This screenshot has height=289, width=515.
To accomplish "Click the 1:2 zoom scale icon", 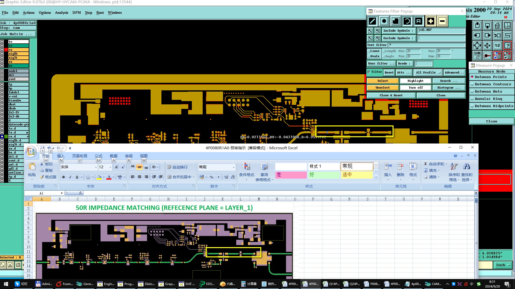I will (x=497, y=45).
